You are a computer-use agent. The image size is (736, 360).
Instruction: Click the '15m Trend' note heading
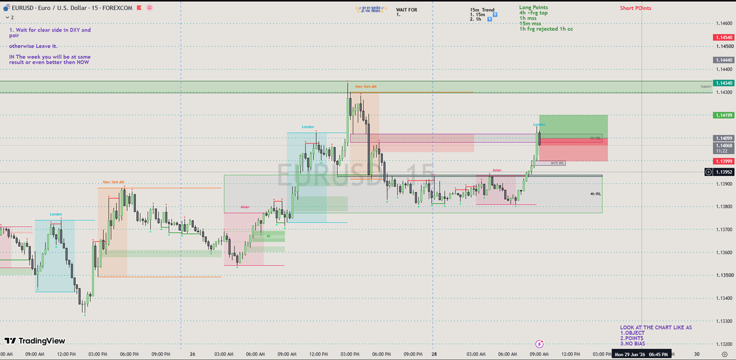click(x=482, y=10)
